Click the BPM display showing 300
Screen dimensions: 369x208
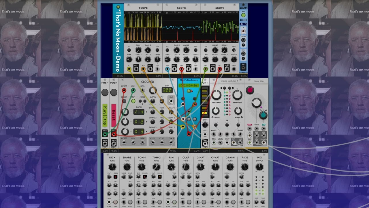point(167,90)
